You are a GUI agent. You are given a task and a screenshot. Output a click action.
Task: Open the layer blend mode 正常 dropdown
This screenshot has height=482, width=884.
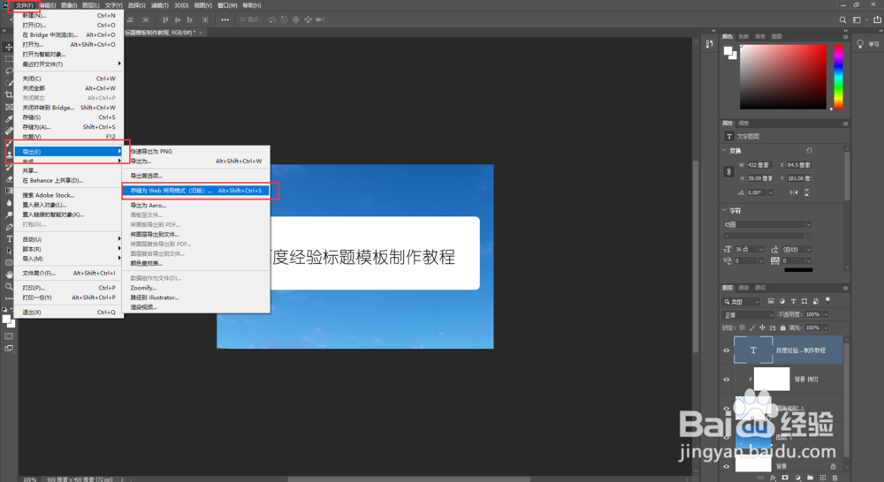point(748,315)
